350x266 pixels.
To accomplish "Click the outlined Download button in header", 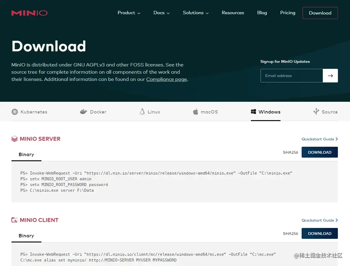I will [x=320, y=13].
